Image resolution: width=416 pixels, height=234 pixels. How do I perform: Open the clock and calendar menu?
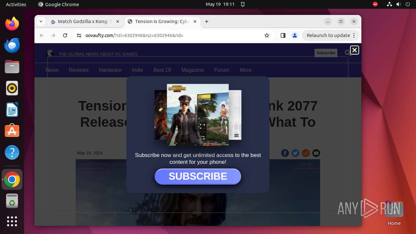pos(220,4)
